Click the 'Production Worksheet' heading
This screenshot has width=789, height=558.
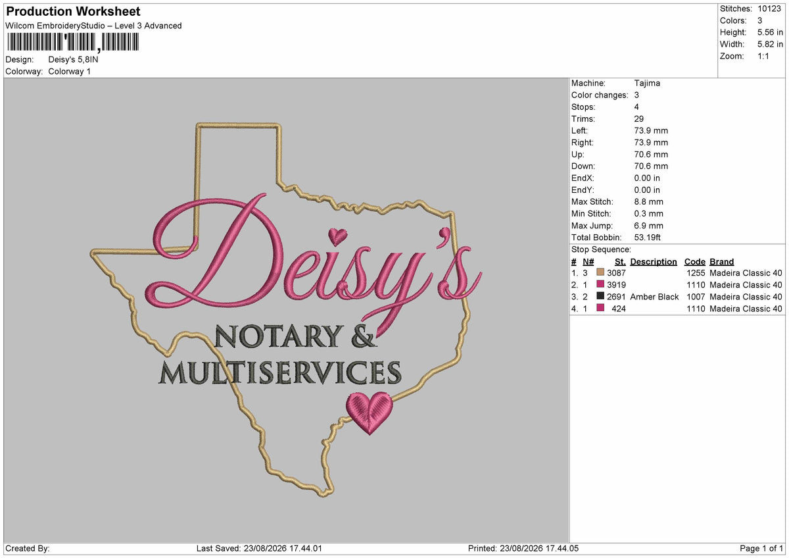click(x=73, y=12)
